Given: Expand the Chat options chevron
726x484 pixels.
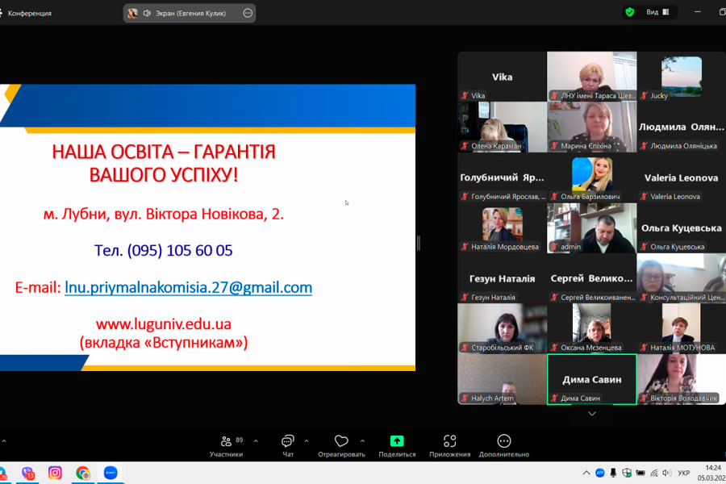Looking at the screenshot, I should click(306, 441).
